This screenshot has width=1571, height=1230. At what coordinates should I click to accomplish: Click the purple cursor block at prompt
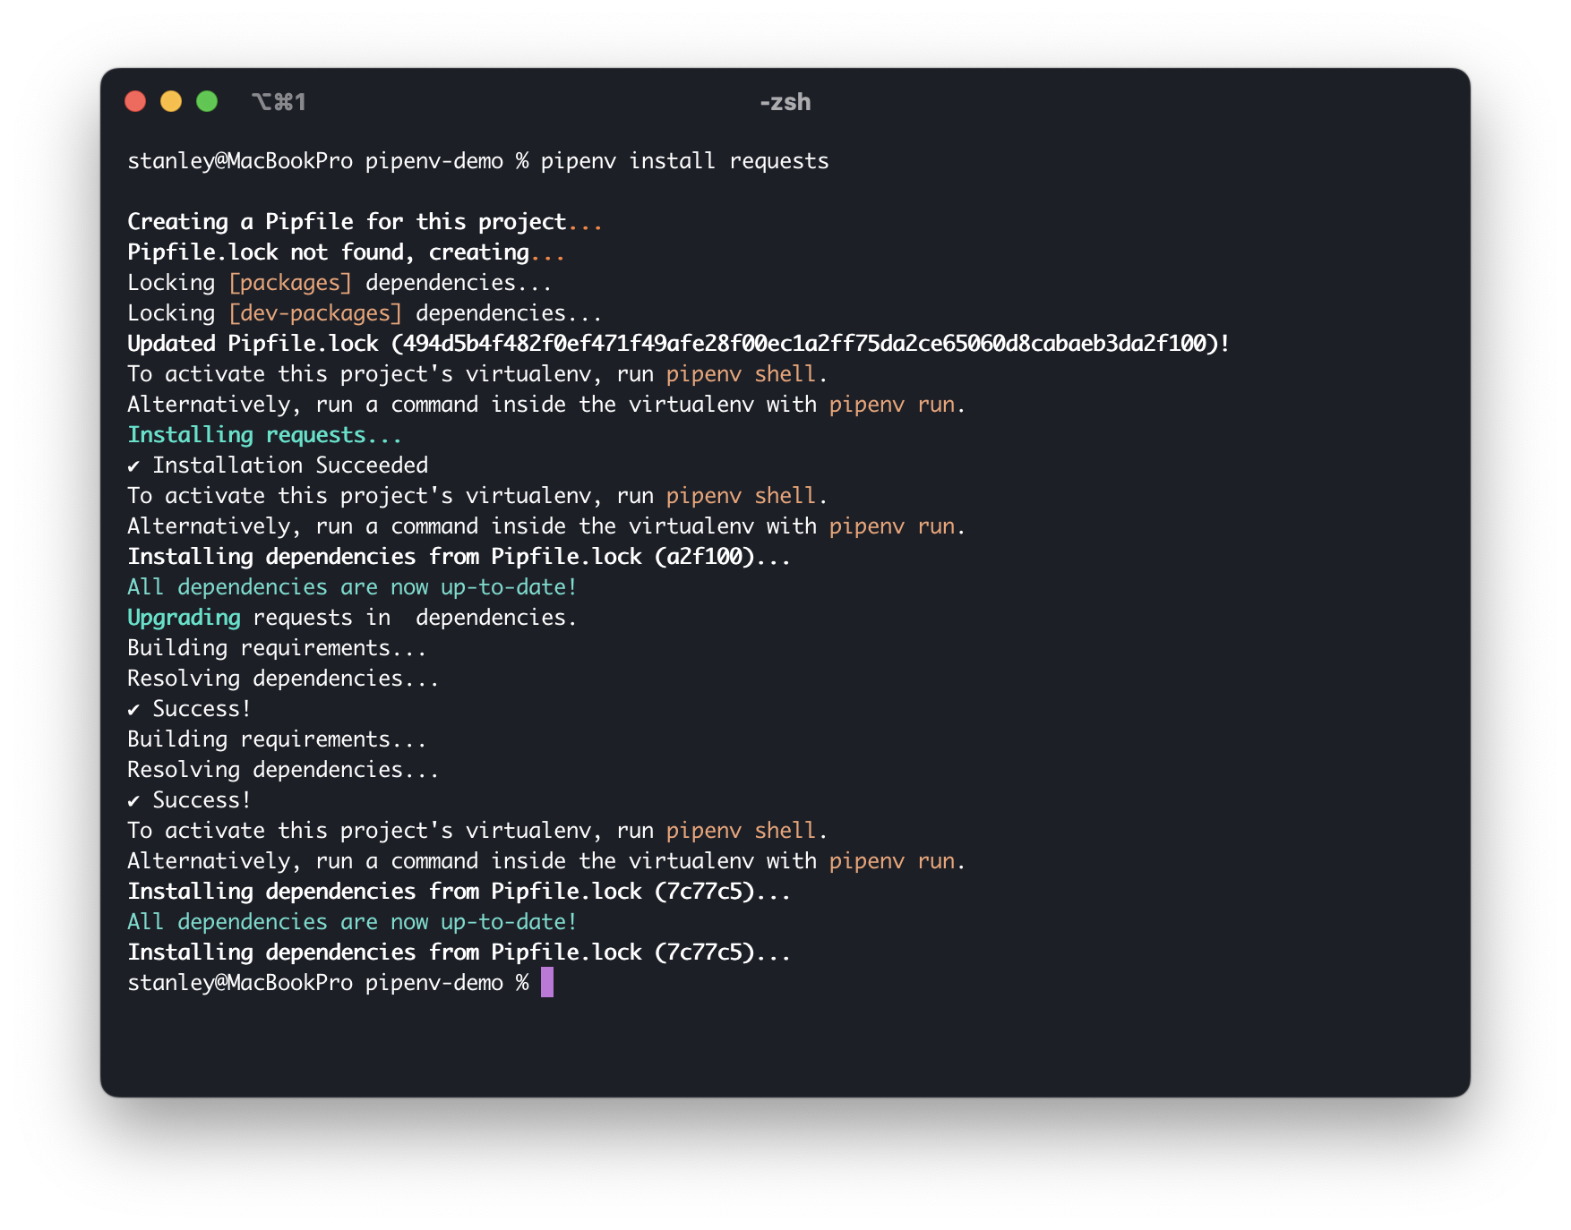click(x=547, y=982)
